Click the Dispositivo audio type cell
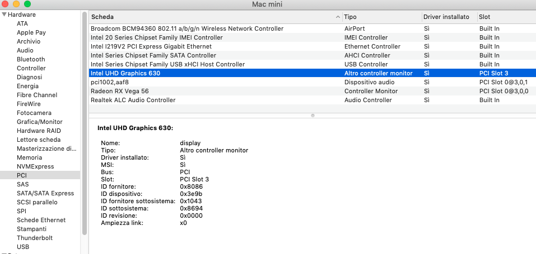This screenshot has height=254, width=536. pos(369,82)
